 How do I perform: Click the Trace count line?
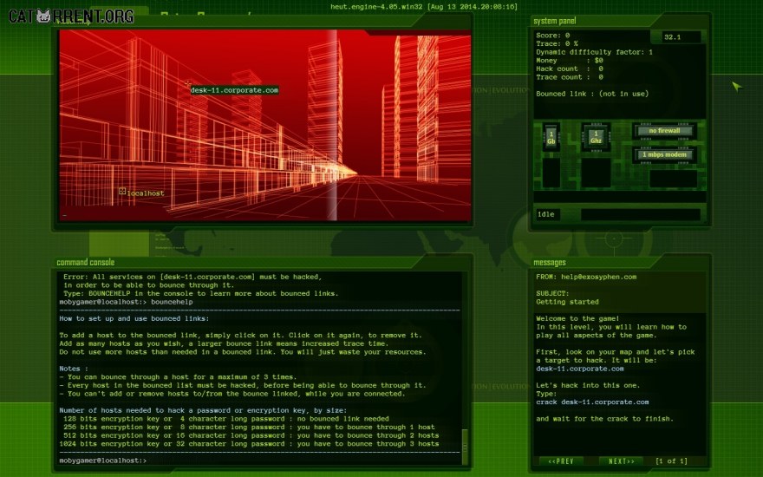(x=570, y=77)
